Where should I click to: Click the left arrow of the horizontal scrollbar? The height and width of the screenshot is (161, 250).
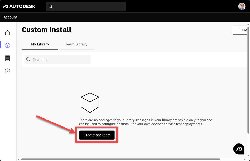[18, 159]
